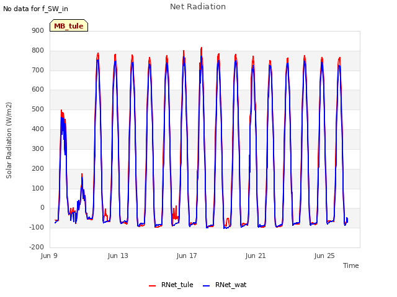Click the red RNet_tule legend swatch
This screenshot has height=297, width=397.
pyautogui.click(x=152, y=286)
